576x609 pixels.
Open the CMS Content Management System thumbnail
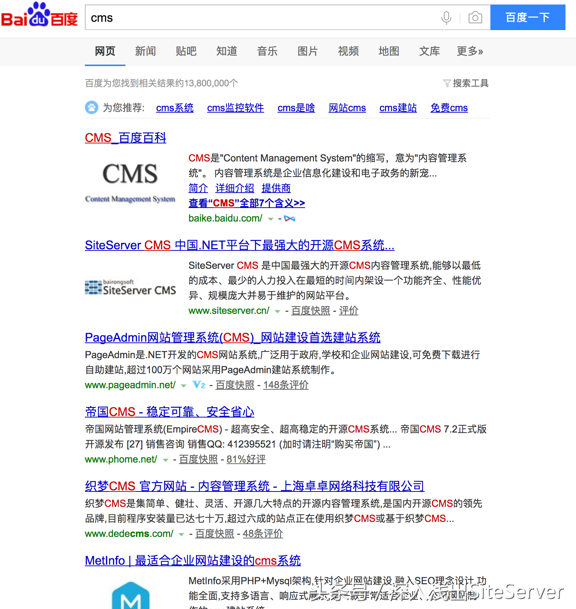(x=130, y=182)
